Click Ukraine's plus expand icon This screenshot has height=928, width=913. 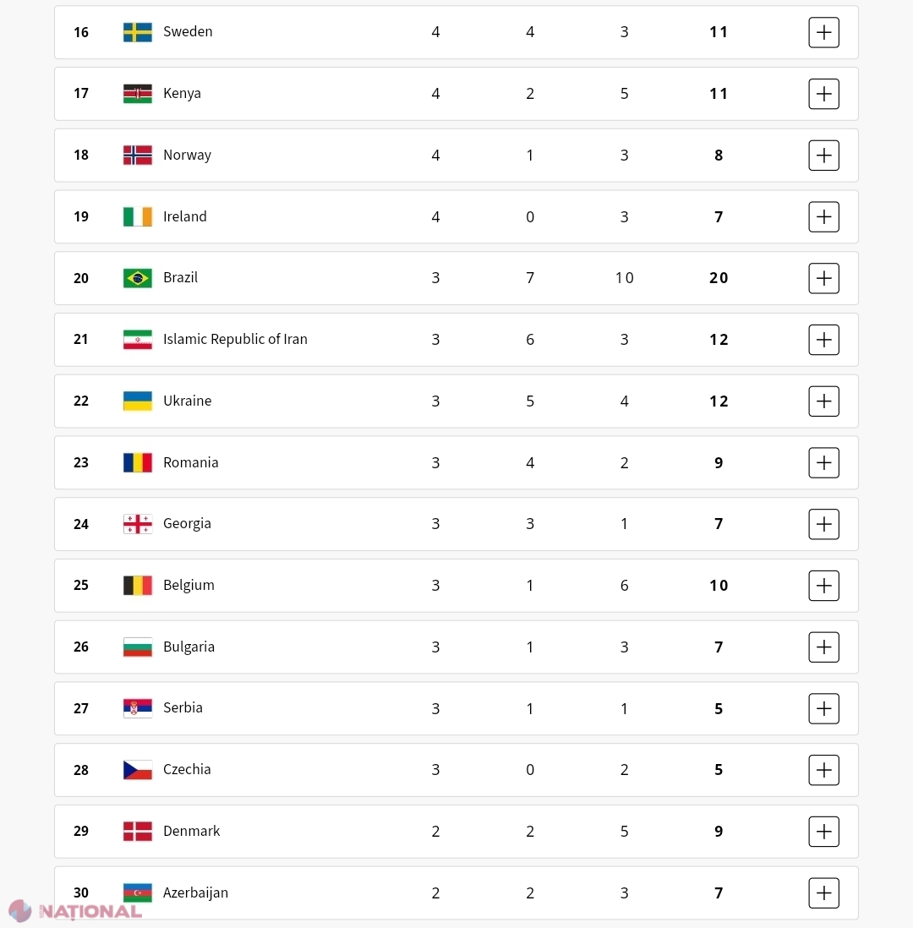click(823, 401)
